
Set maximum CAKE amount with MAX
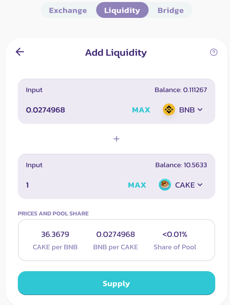[x=137, y=185]
